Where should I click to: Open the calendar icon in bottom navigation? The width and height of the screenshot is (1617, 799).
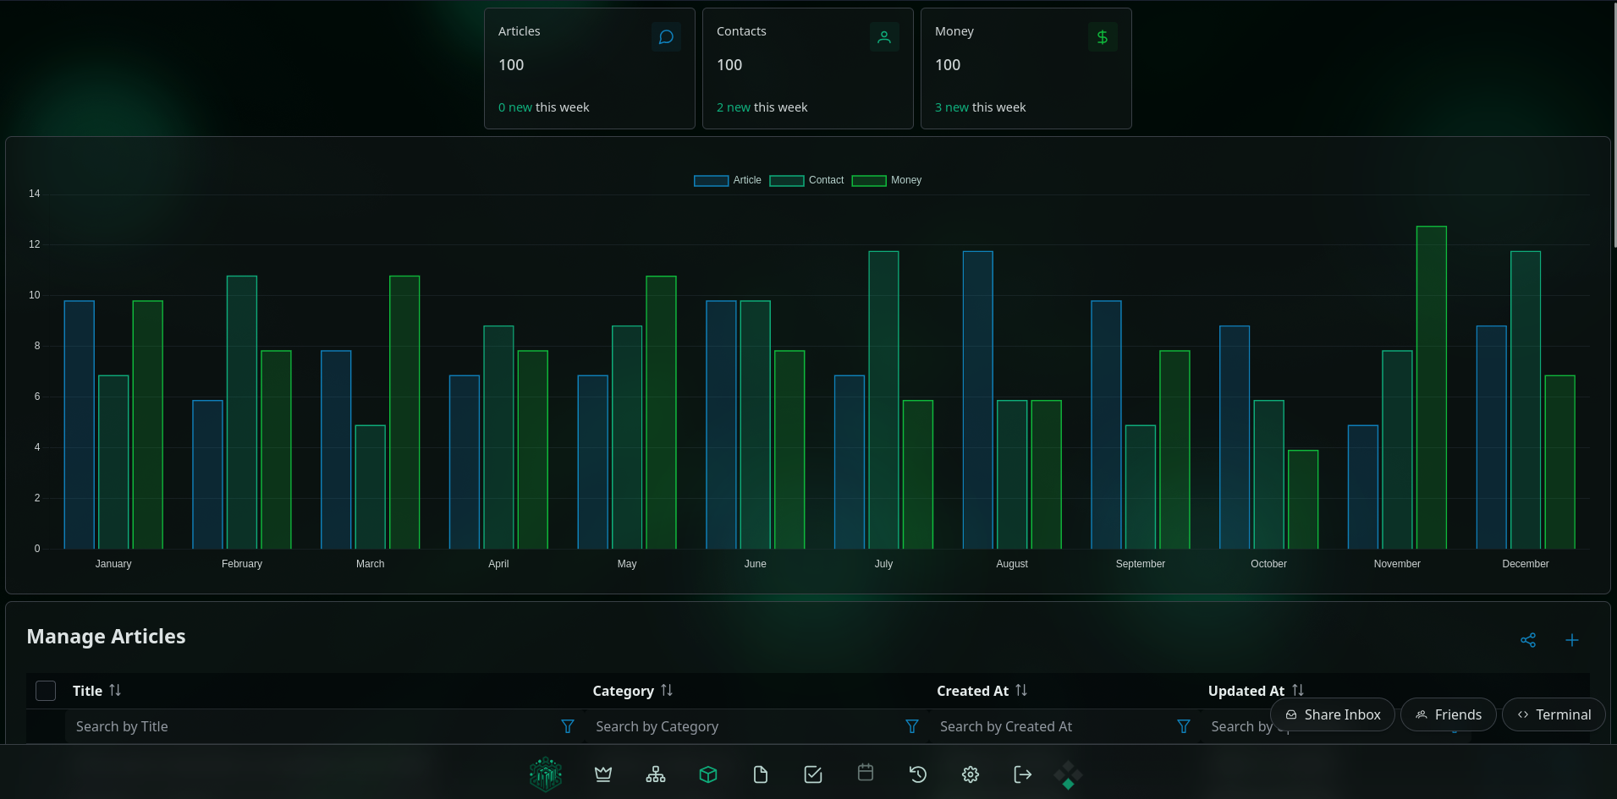pyautogui.click(x=865, y=773)
